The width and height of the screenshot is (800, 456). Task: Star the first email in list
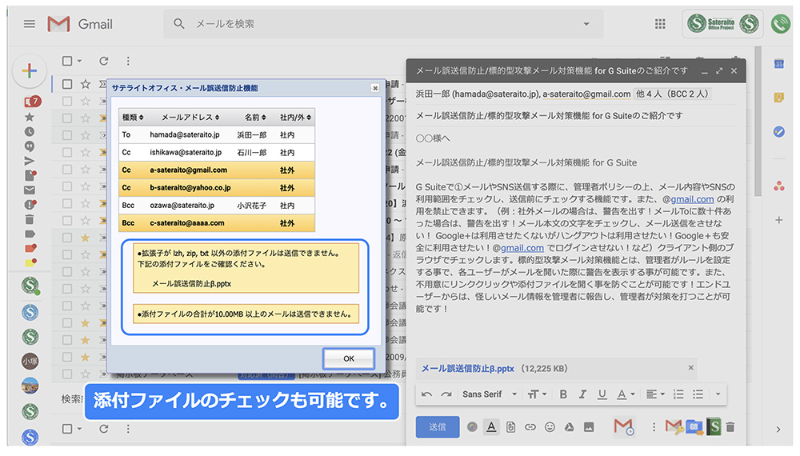[86, 84]
